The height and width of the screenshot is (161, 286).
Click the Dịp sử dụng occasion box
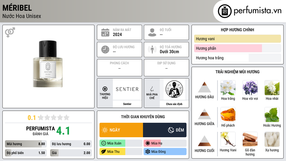click(166, 68)
